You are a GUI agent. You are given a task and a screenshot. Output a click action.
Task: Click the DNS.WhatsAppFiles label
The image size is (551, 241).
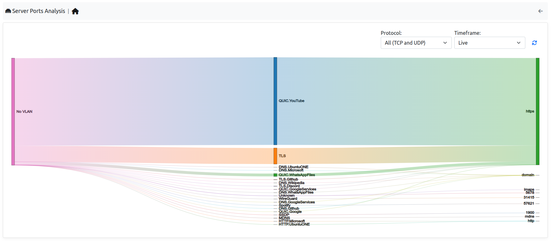[296, 192]
